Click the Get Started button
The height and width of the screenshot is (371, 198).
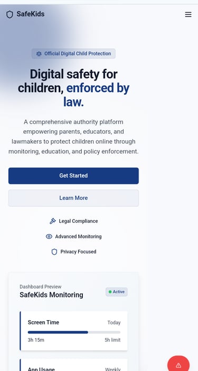point(73,176)
